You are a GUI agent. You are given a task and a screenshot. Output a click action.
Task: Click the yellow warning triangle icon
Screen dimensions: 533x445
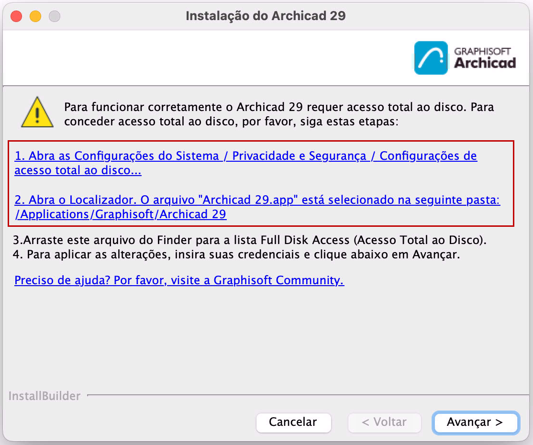point(37,112)
